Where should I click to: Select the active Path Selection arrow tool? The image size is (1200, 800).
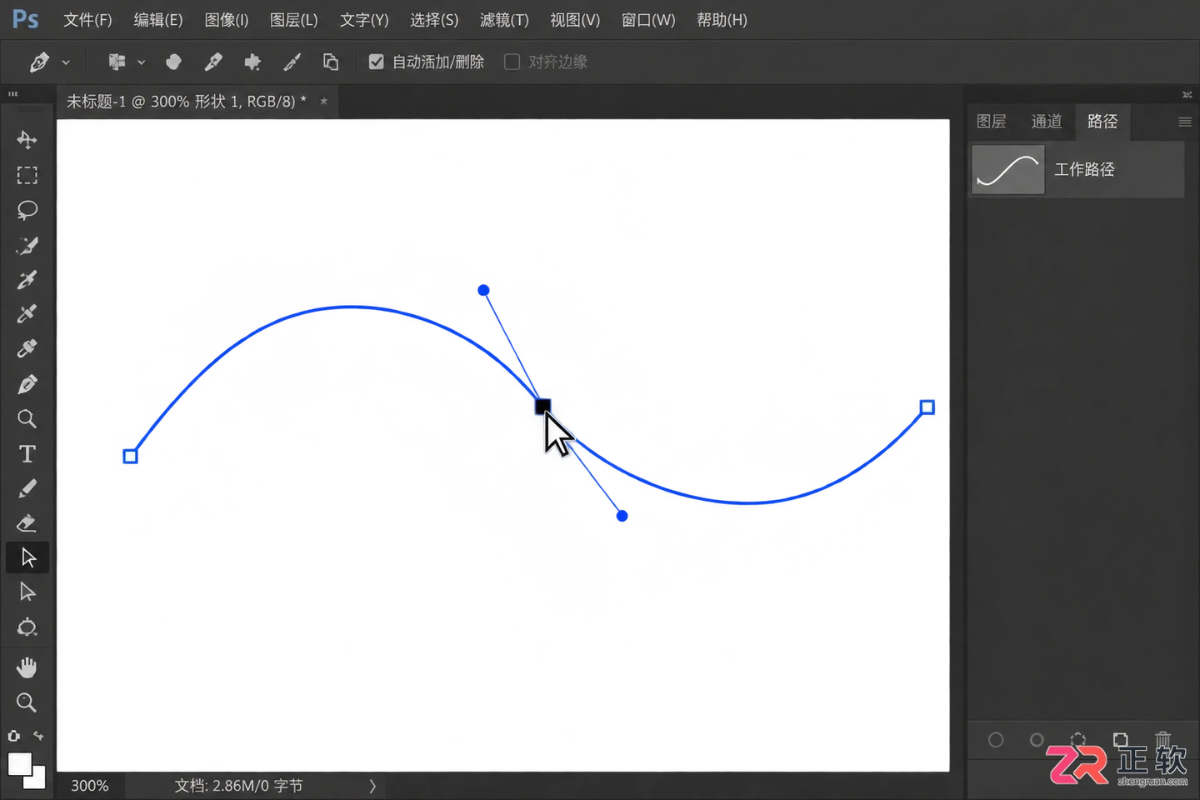pyautogui.click(x=27, y=557)
